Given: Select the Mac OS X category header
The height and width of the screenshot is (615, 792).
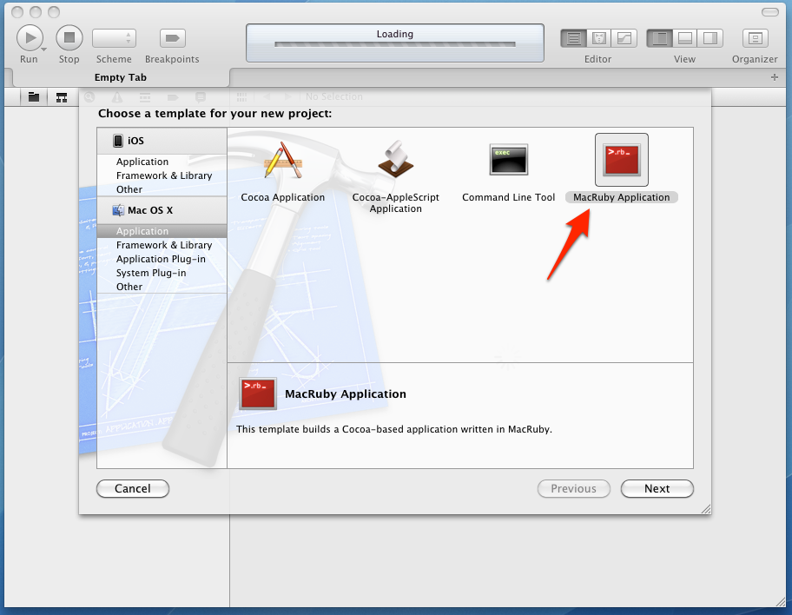Looking at the screenshot, I should point(162,210).
